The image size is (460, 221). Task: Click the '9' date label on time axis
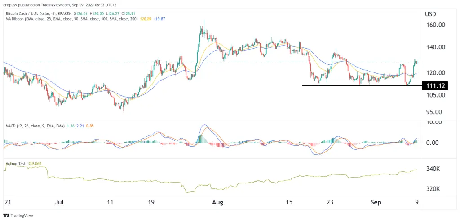pyautogui.click(x=417, y=202)
